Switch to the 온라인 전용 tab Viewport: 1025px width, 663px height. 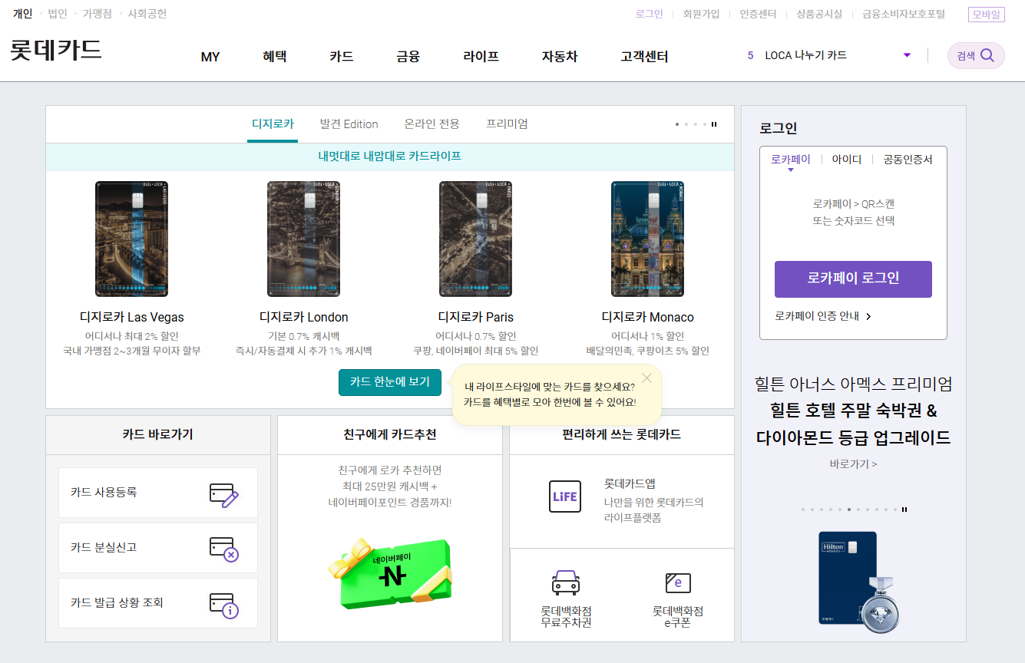point(432,124)
